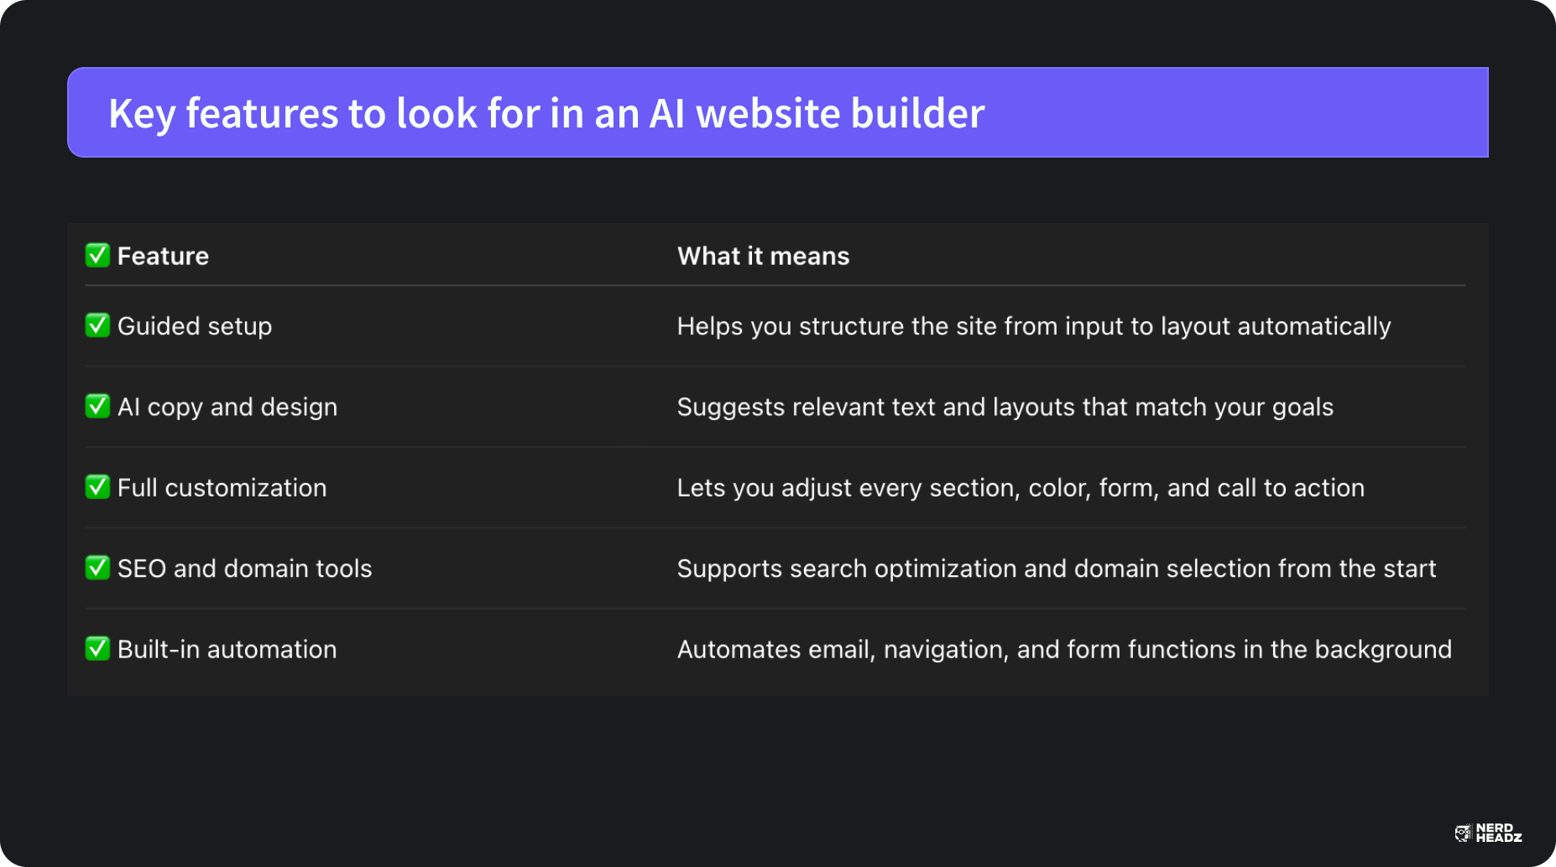
Task: Select the 'SEO and domain tools' label
Action: point(244,568)
